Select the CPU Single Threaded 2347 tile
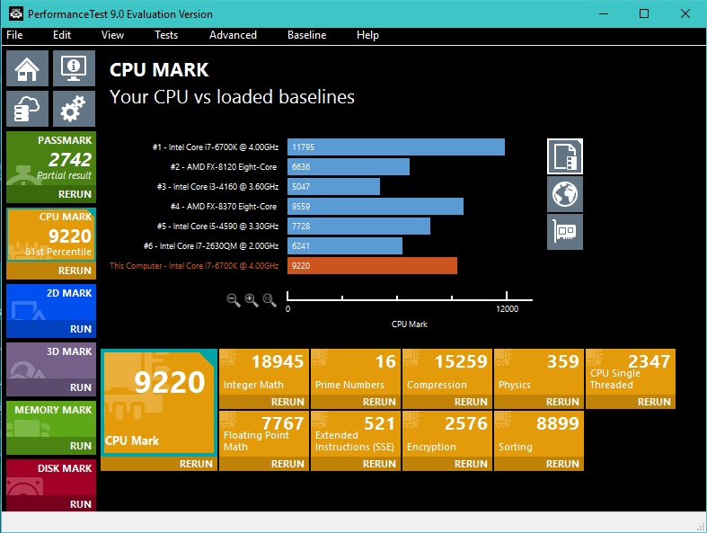This screenshot has height=533, width=707. (x=631, y=372)
